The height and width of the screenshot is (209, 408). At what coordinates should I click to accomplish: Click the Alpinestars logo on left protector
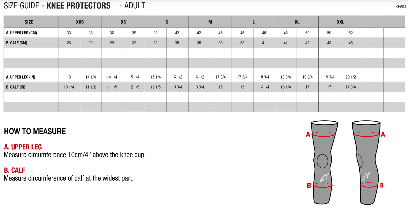(324, 177)
